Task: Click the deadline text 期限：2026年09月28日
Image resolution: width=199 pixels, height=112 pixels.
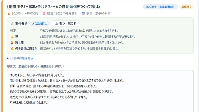Action: pos(62,13)
